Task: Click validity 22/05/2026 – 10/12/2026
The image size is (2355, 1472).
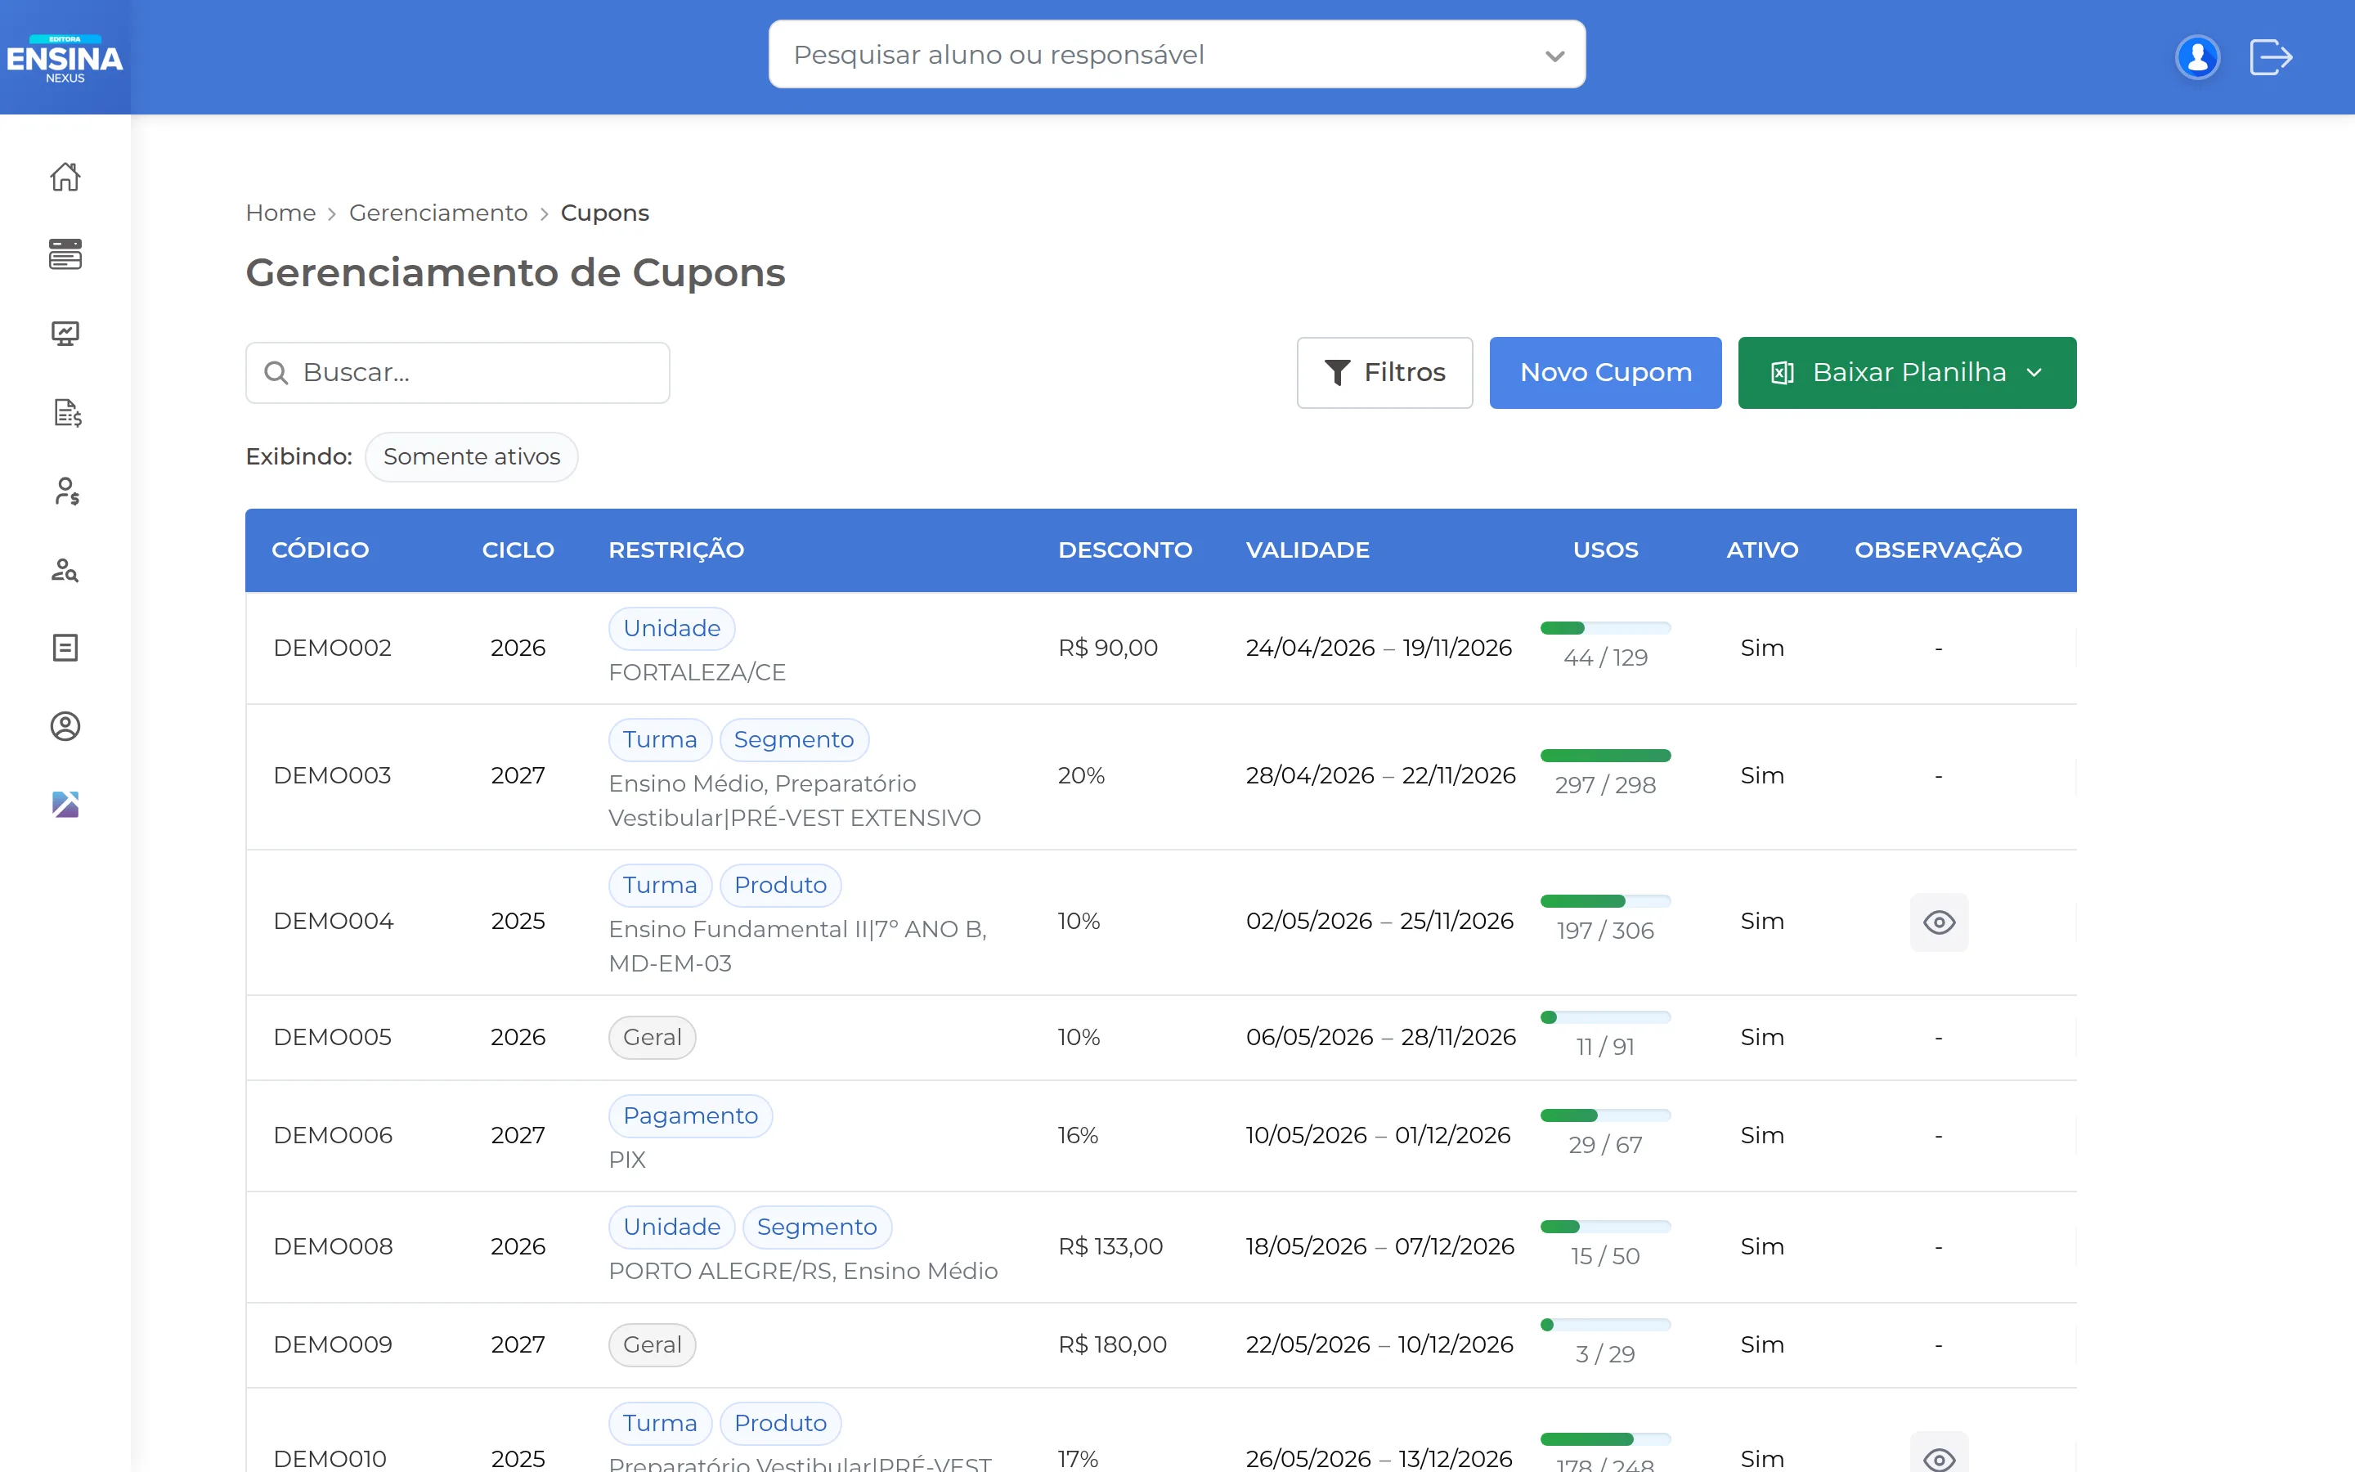Action: 1379,1344
